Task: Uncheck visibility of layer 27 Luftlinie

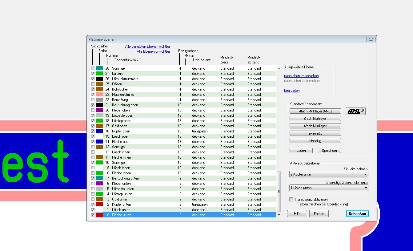Action: (x=93, y=74)
